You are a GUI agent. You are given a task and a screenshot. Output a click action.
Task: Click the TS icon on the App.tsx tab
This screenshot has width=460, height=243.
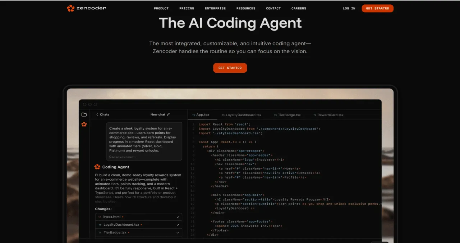click(194, 115)
